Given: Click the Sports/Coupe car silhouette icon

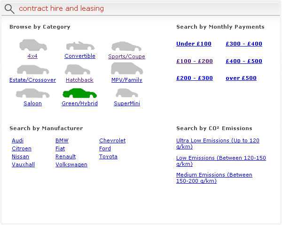Looking at the screenshot, I should tap(126, 47).
